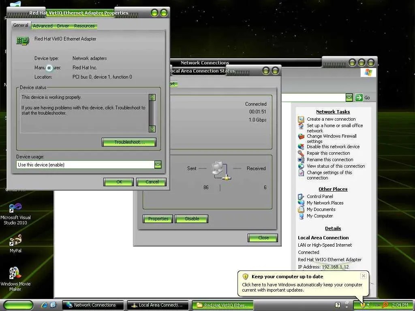Screen dimensions: 415x311
Task: Open the Resources tab
Action: click(x=84, y=26)
